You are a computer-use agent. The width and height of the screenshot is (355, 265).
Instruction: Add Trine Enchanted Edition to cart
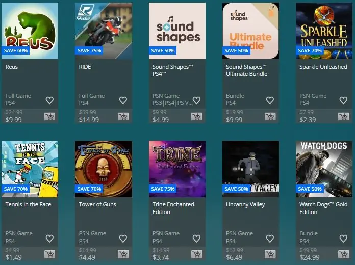[196, 254]
